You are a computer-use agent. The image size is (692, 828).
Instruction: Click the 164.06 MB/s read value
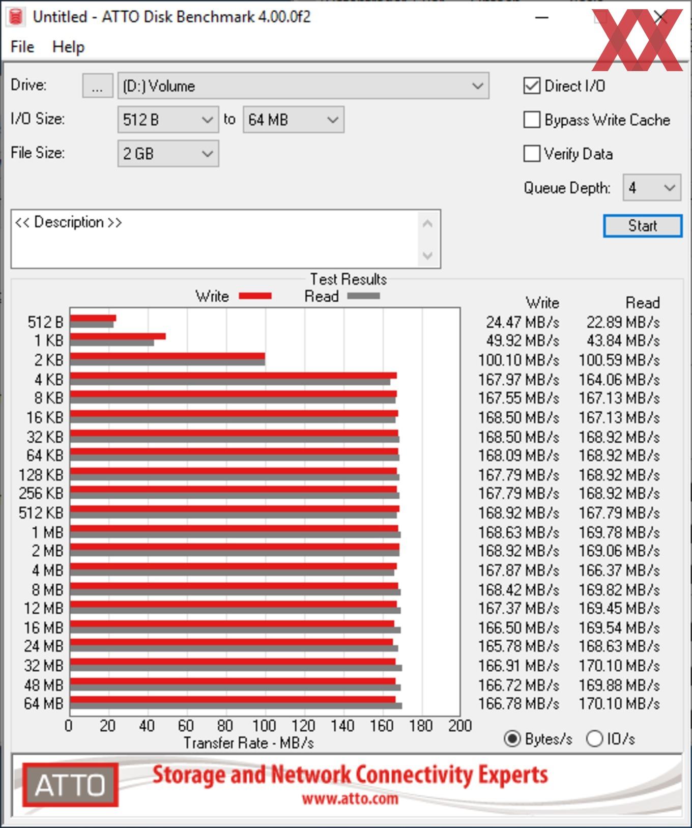(619, 380)
